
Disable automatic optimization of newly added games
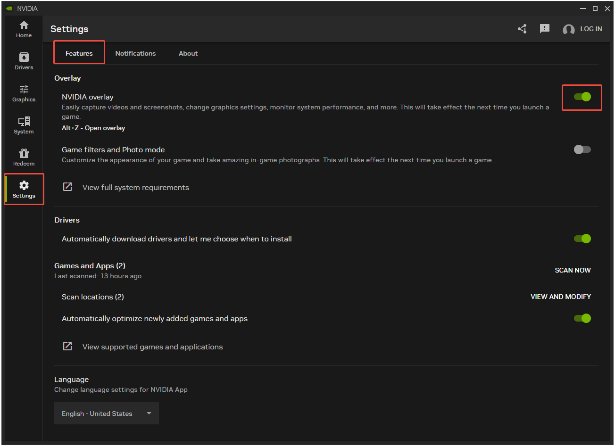[x=582, y=318]
